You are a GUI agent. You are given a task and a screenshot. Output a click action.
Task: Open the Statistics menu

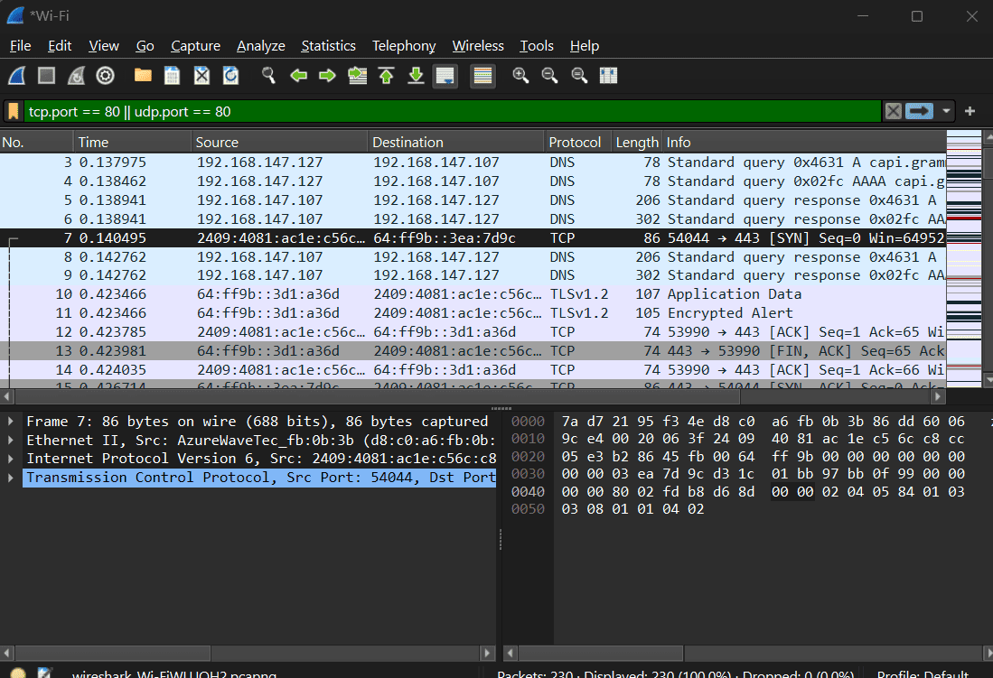pos(328,46)
